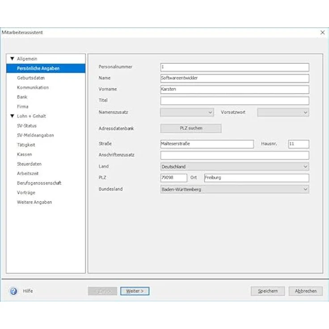Open the Kommunikation section
Viewport: 329px width, 329px height.
[x=33, y=88]
